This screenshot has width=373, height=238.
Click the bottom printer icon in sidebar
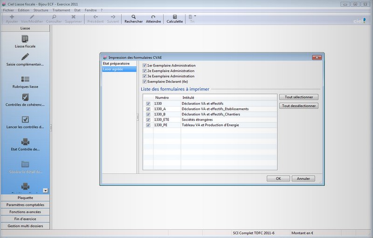tap(25, 186)
